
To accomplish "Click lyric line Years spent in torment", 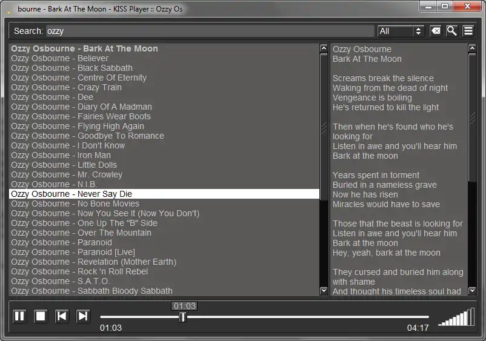I will pyautogui.click(x=376, y=175).
